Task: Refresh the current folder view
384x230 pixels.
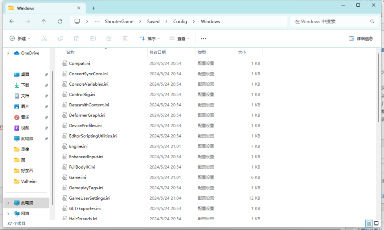Action: (x=60, y=22)
